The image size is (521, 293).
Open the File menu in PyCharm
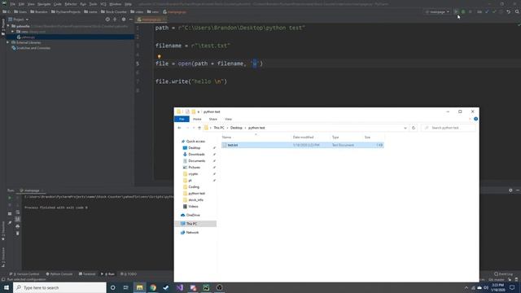tap(13, 4)
